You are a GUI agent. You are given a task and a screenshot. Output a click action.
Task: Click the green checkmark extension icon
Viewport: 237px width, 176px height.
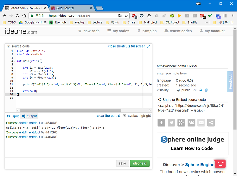tap(210, 15)
